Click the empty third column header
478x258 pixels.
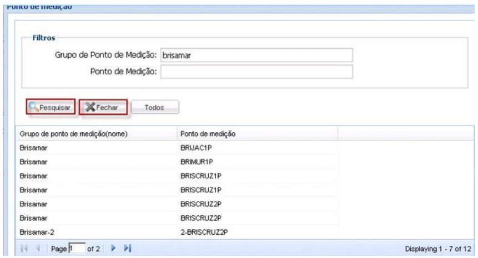pos(405,133)
